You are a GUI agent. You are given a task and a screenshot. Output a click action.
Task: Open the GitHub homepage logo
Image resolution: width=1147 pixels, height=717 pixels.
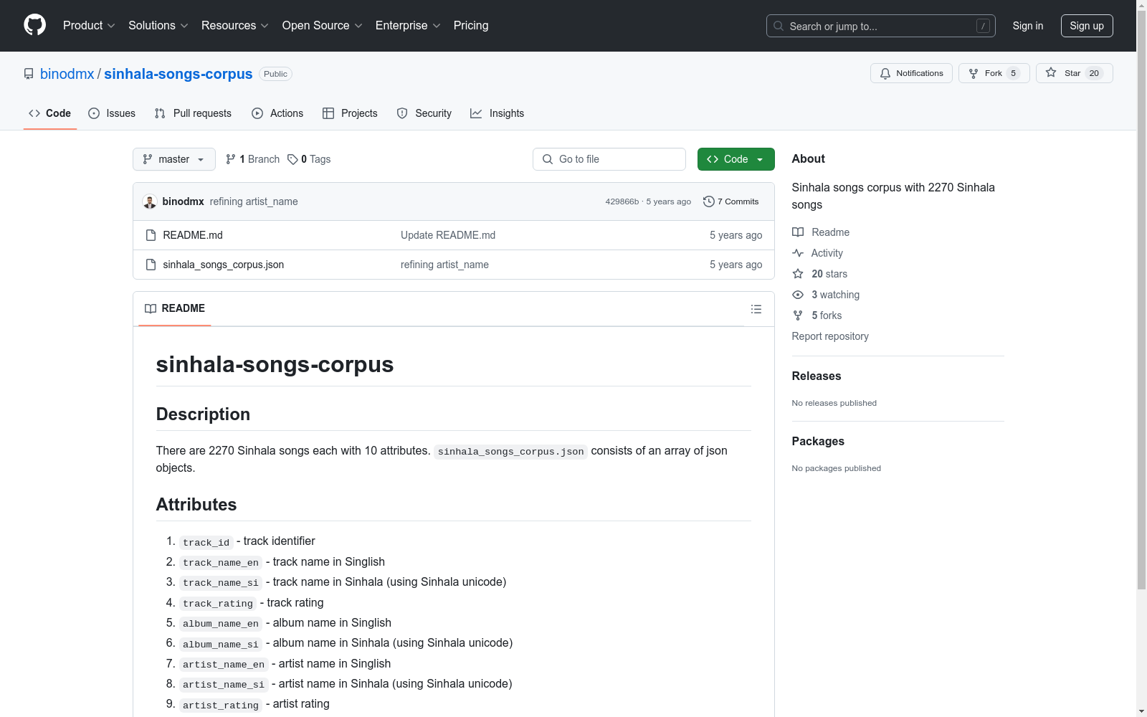tap(34, 25)
